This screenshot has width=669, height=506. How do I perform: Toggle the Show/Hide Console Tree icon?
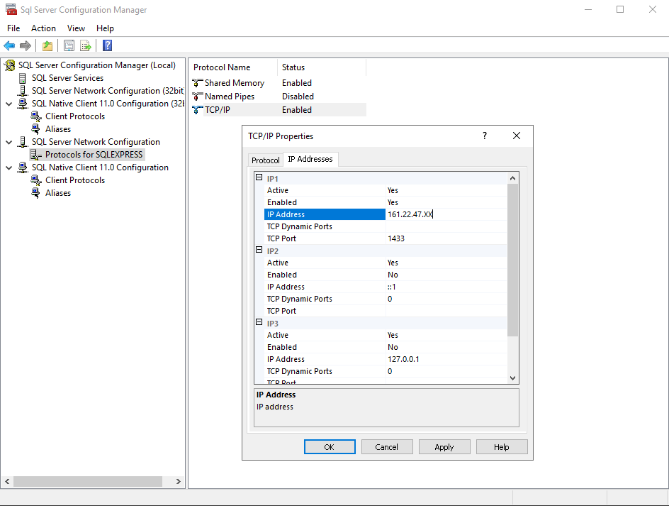point(68,45)
